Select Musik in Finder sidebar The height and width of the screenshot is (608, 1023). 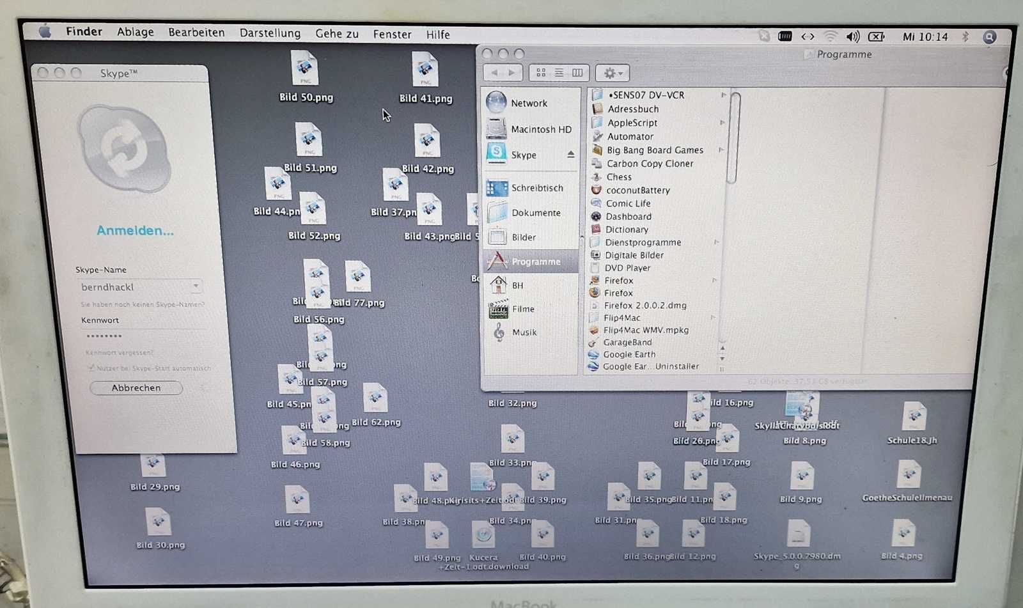[531, 332]
